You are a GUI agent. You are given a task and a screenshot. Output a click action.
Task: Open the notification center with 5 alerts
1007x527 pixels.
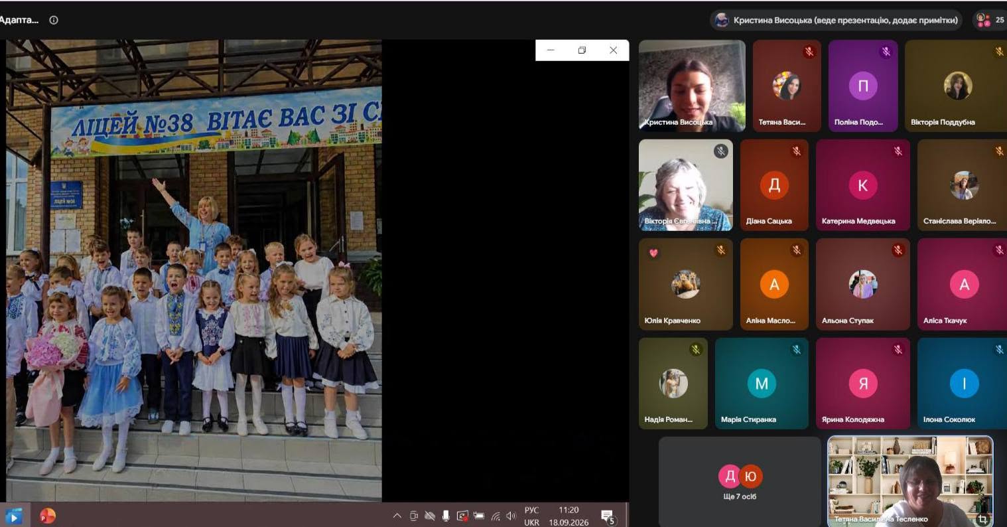pos(607,516)
